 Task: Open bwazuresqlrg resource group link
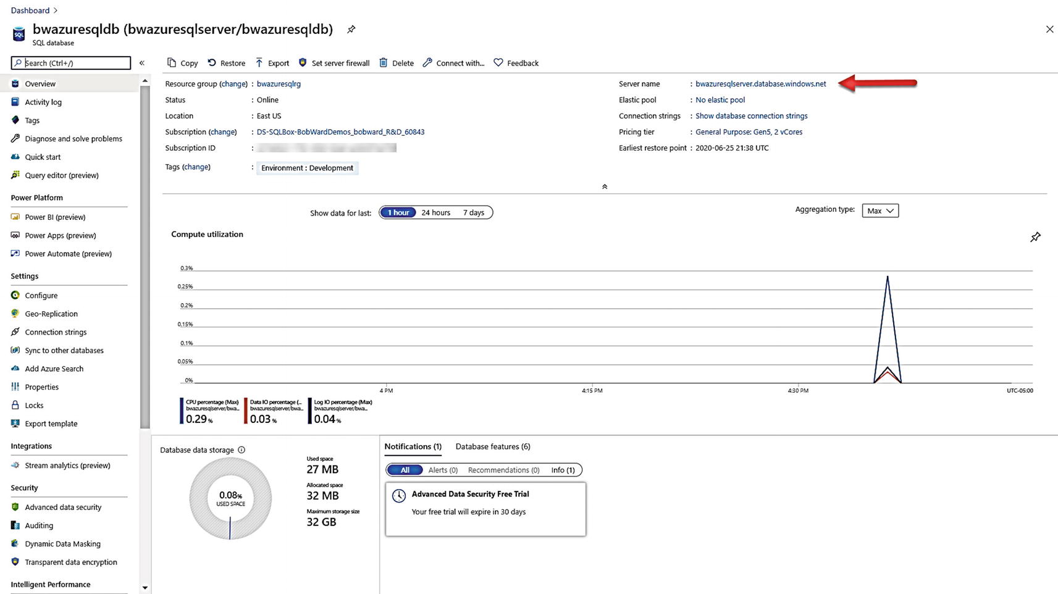point(279,84)
